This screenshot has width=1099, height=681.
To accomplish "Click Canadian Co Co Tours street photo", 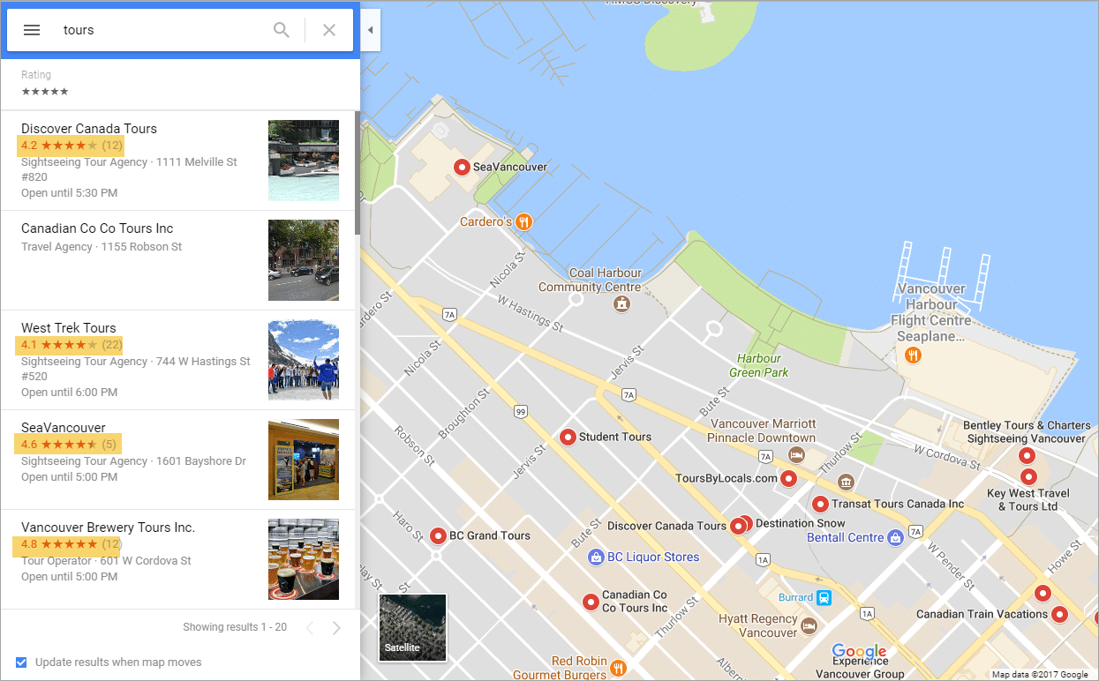I will (304, 260).
